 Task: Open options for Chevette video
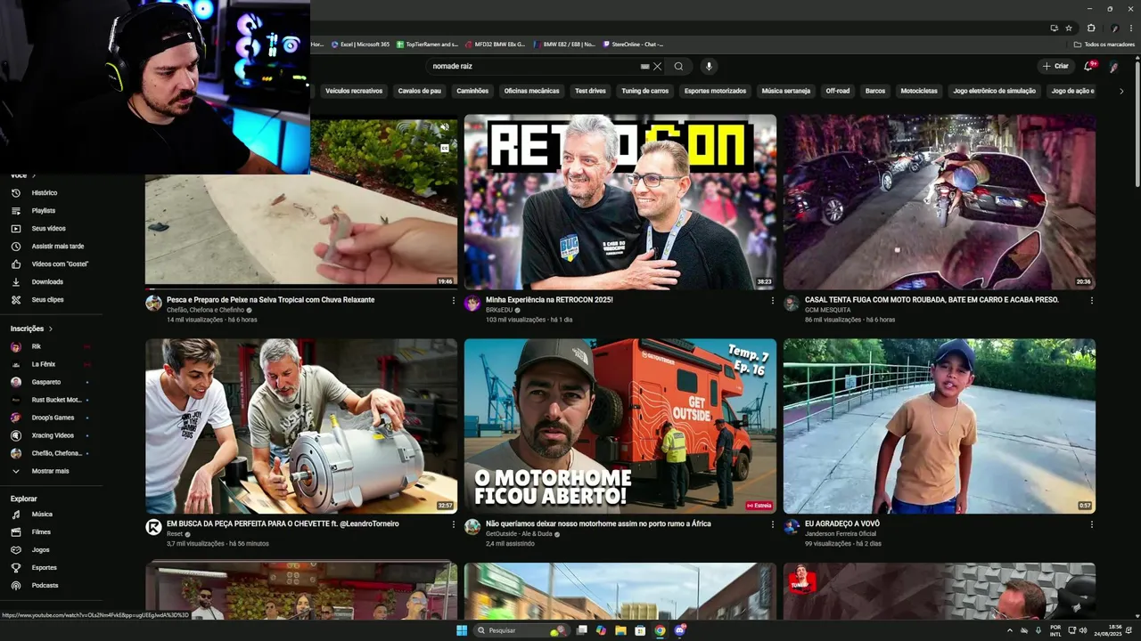coord(453,524)
